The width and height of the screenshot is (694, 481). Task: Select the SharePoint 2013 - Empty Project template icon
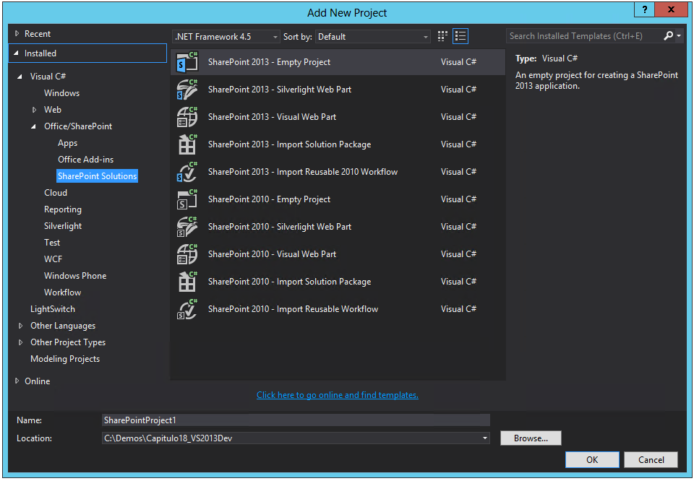pyautogui.click(x=187, y=61)
